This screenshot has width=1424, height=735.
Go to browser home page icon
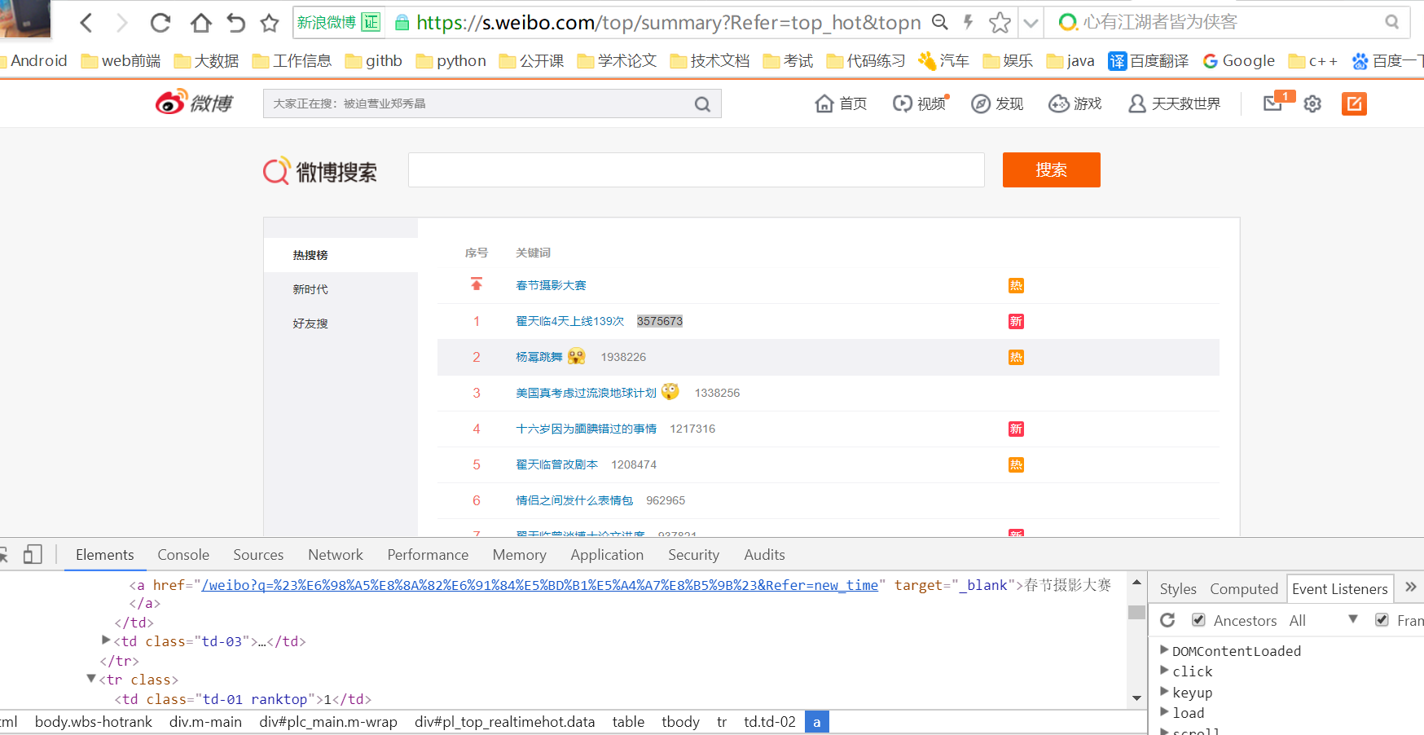click(x=200, y=23)
